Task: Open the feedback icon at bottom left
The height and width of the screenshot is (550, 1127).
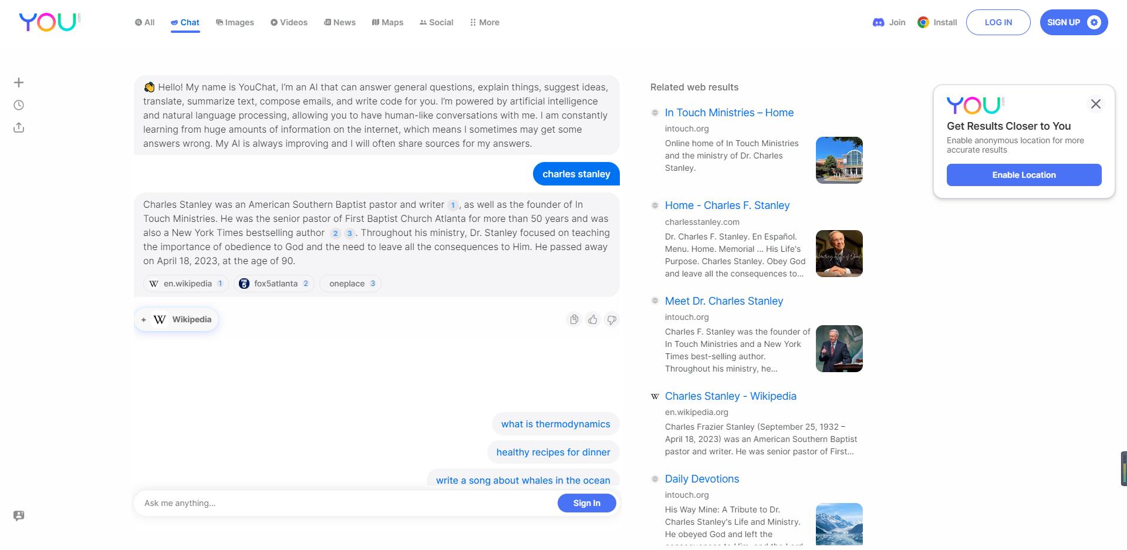Action: (19, 515)
